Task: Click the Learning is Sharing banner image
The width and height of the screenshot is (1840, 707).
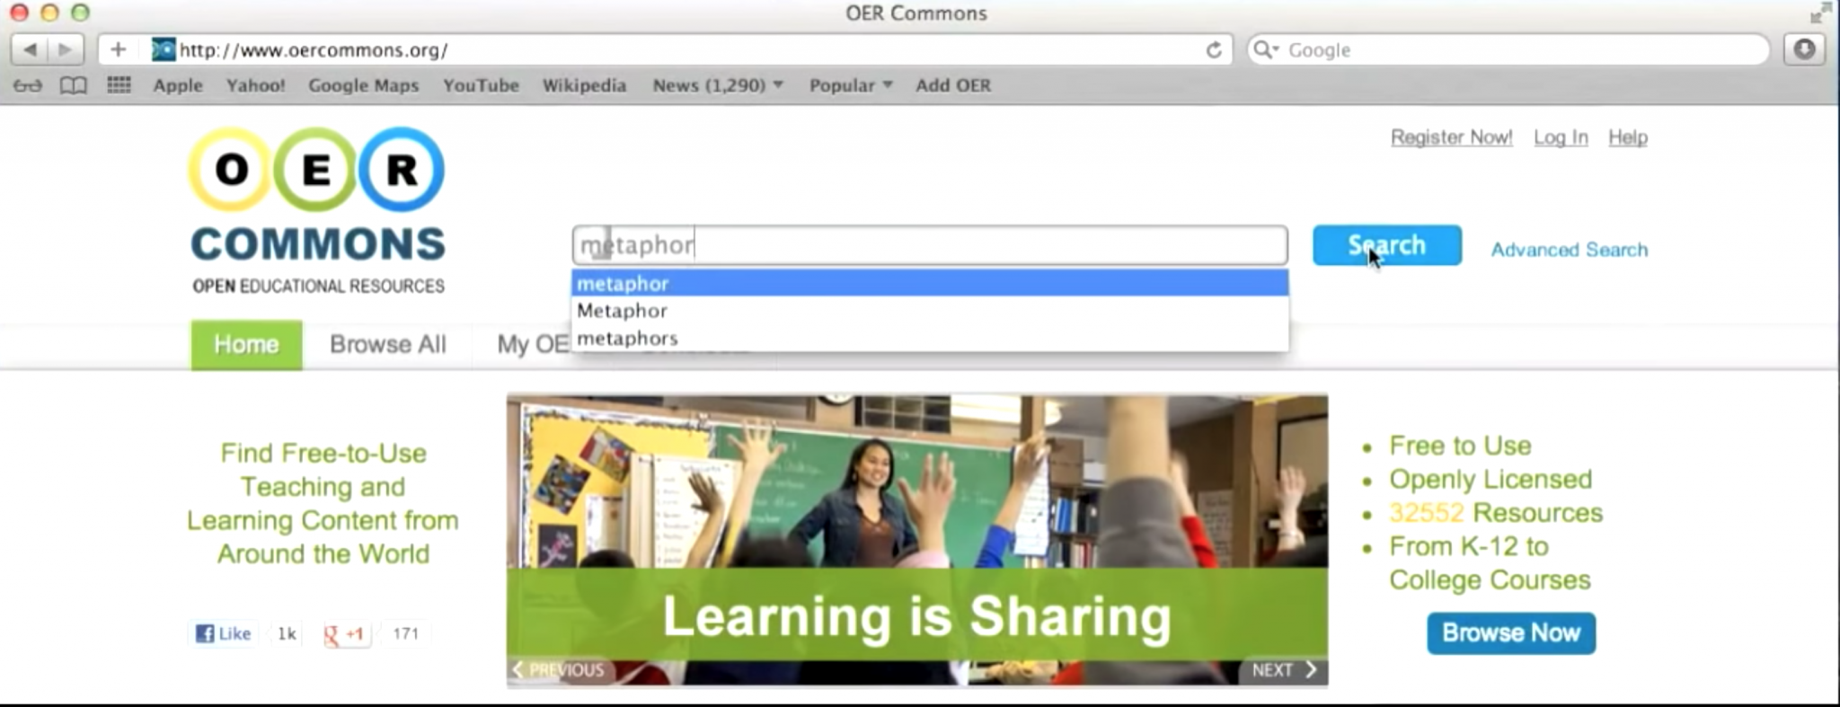Action: pos(917,541)
